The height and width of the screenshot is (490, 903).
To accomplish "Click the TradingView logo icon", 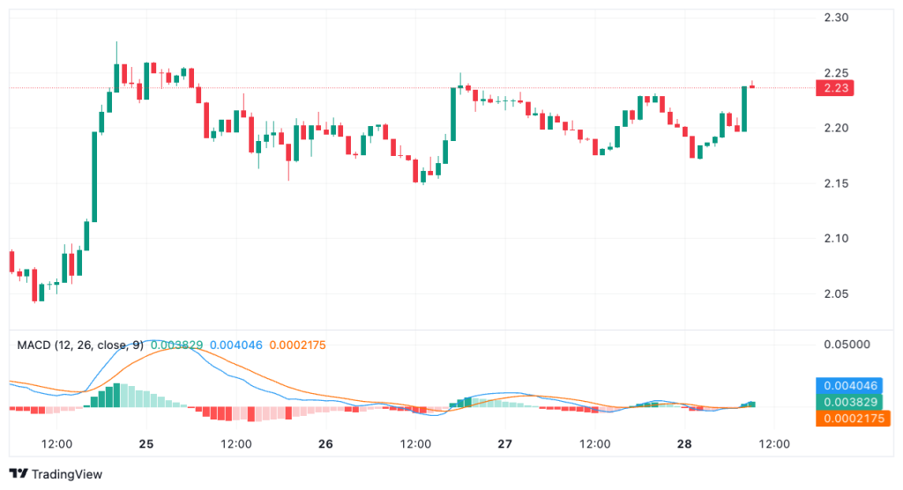I will [x=18, y=474].
